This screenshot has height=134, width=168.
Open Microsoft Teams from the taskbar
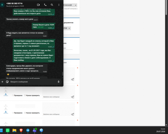tap(35, 130)
